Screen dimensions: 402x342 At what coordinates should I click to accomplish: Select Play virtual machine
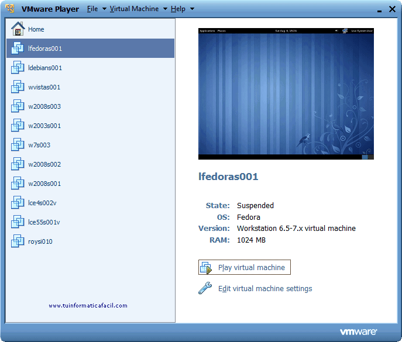245,267
